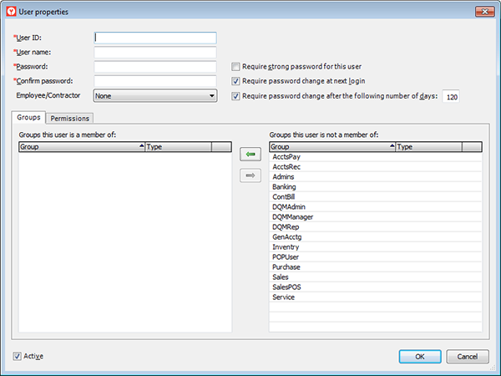Click the User ID input field
Viewport: 501px width, 376px height.
coord(155,38)
